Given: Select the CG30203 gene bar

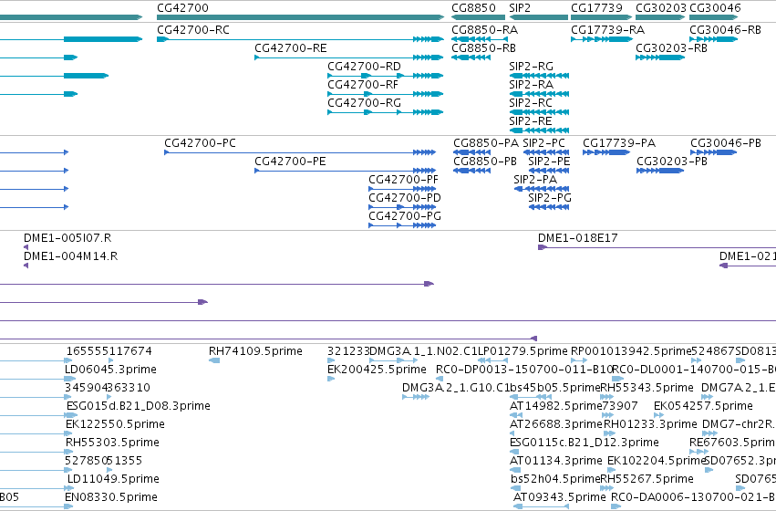Looking at the screenshot, I should (x=660, y=17).
